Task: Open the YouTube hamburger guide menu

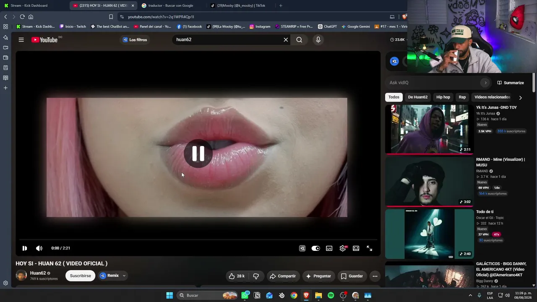Action: 21,40
